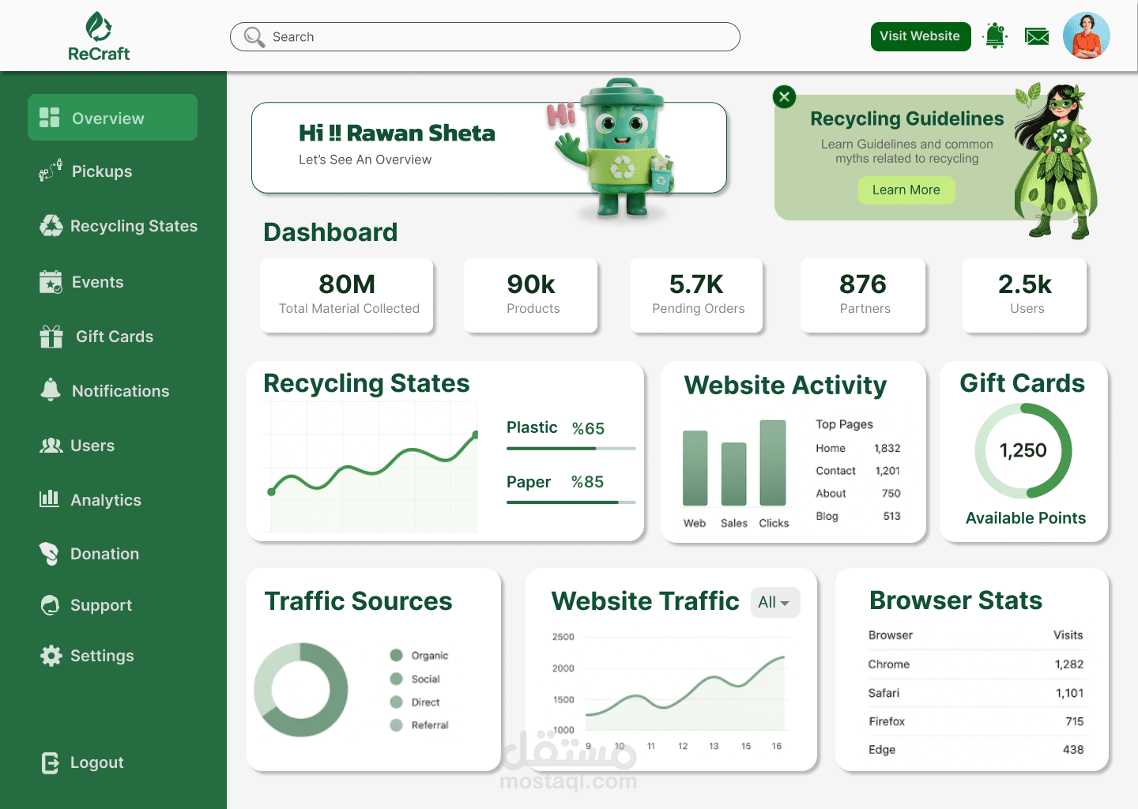Open the messages envelope icon

click(1037, 36)
